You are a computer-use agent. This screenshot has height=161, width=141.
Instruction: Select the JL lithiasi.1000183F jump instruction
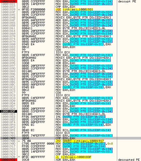tap(73, 157)
